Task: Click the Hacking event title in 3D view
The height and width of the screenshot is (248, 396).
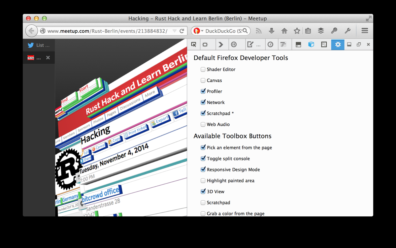Action: point(96,134)
